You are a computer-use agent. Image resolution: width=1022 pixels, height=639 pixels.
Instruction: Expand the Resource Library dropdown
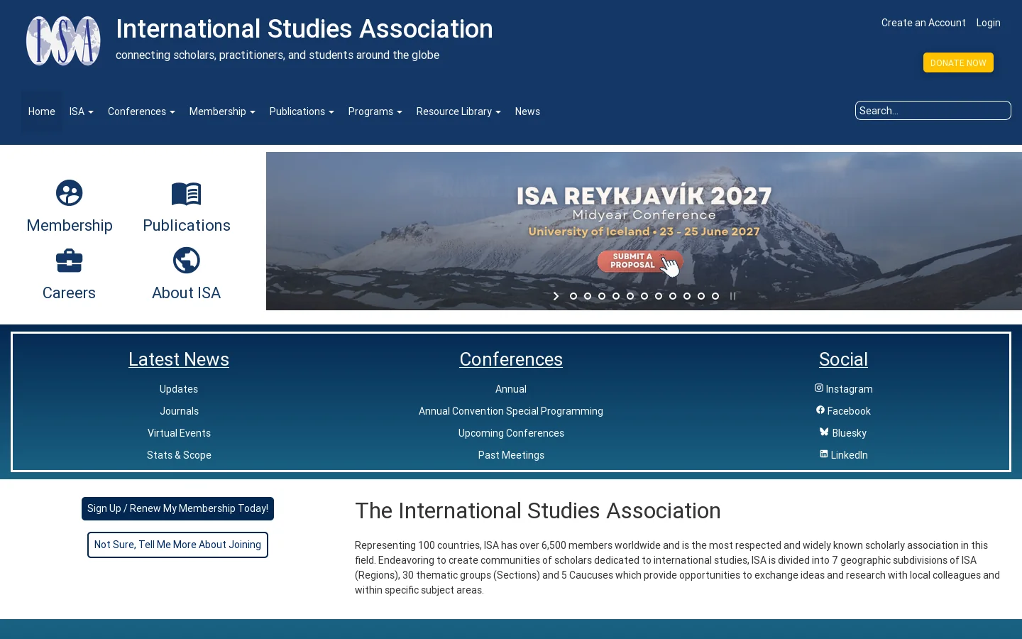[458, 111]
